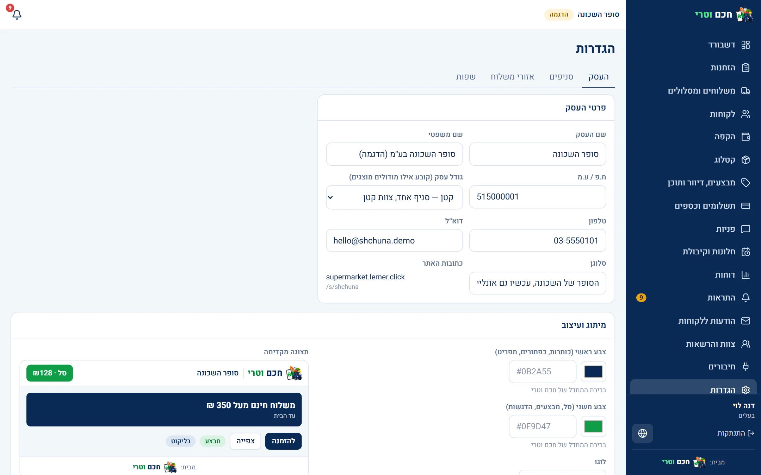Switch to the העסק tab
Viewport: 761px width, 475px height.
(598, 77)
